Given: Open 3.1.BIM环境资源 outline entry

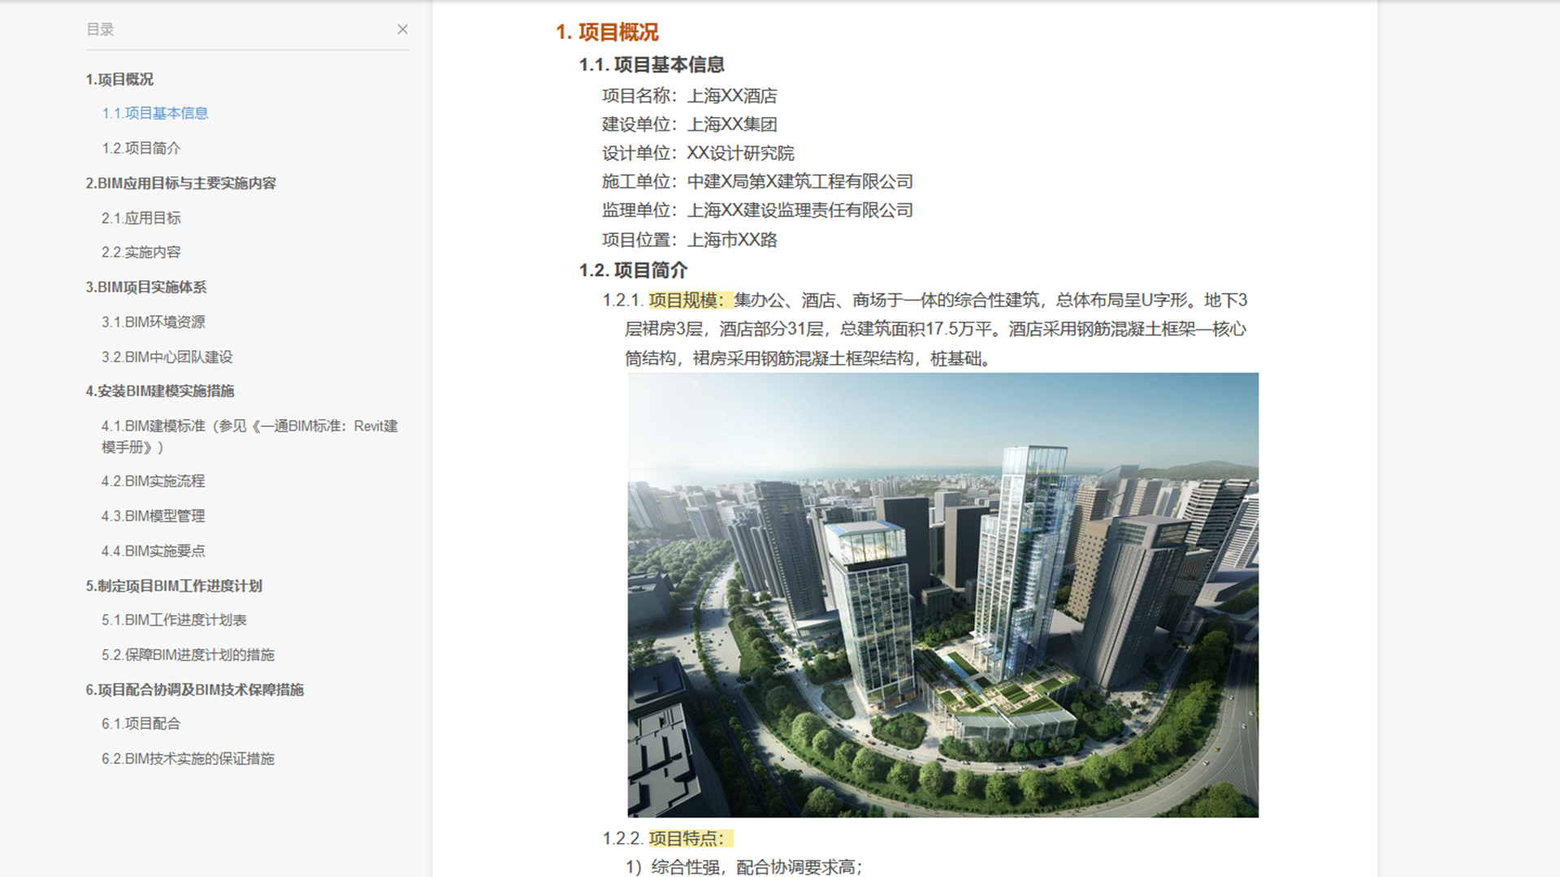Looking at the screenshot, I should pos(153,322).
